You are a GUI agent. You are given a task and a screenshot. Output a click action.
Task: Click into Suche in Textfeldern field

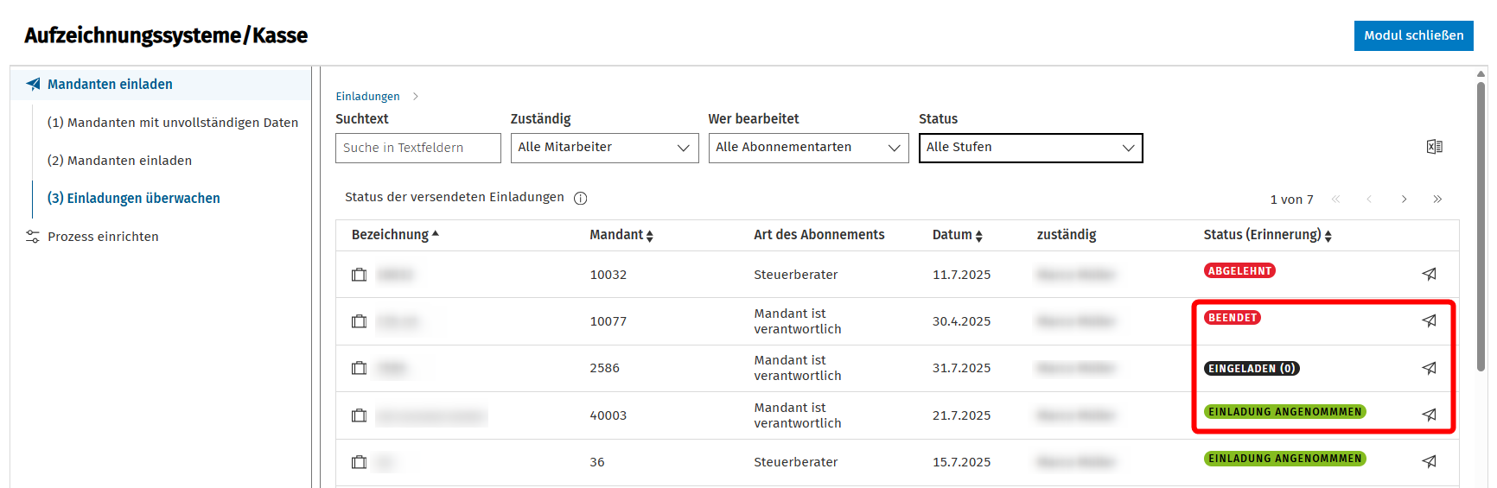(x=418, y=148)
